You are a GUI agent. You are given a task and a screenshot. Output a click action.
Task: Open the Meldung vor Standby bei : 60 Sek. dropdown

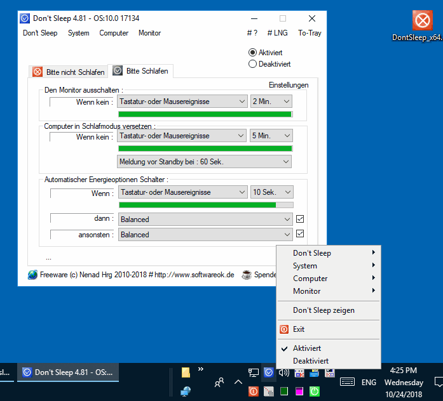(204, 162)
